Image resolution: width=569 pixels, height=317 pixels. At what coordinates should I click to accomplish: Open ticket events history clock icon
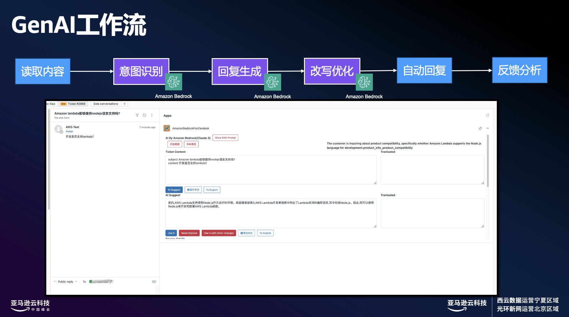pos(144,115)
